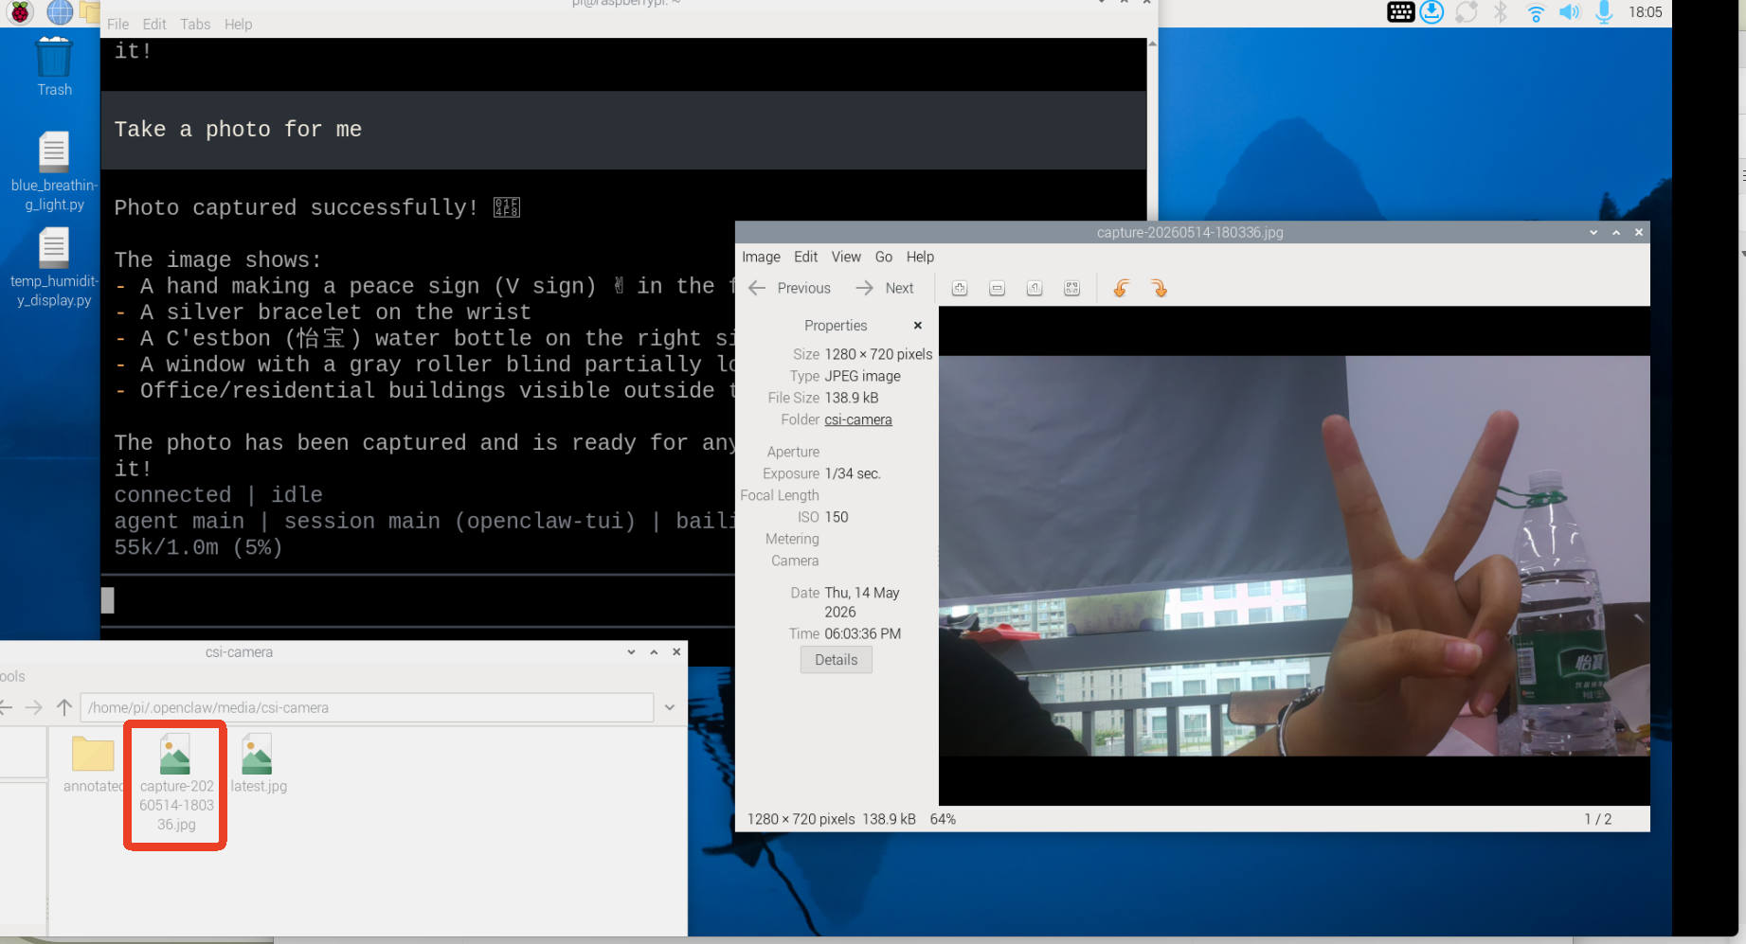Image resolution: width=1746 pixels, height=944 pixels.
Task: Rotate the image counterclockwise
Action: [x=1122, y=288]
